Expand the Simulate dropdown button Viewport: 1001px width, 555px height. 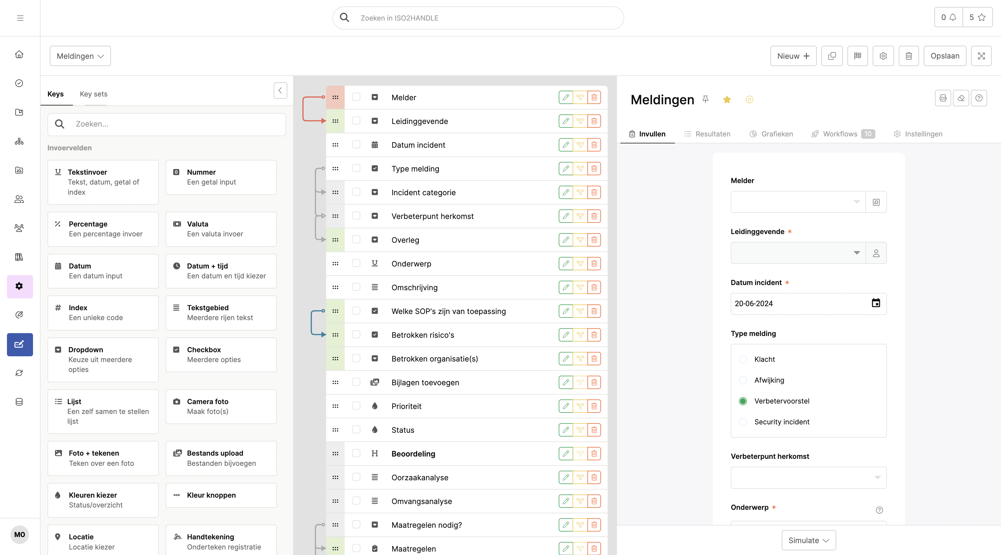click(x=808, y=540)
